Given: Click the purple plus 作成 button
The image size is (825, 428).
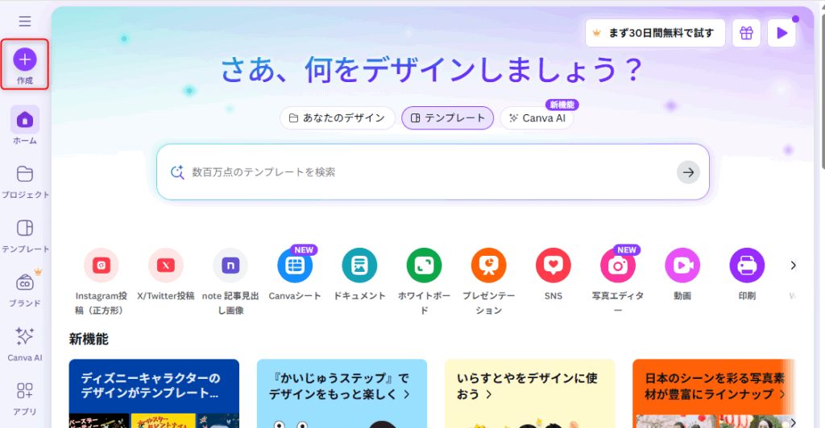Looking at the screenshot, I should (25, 64).
